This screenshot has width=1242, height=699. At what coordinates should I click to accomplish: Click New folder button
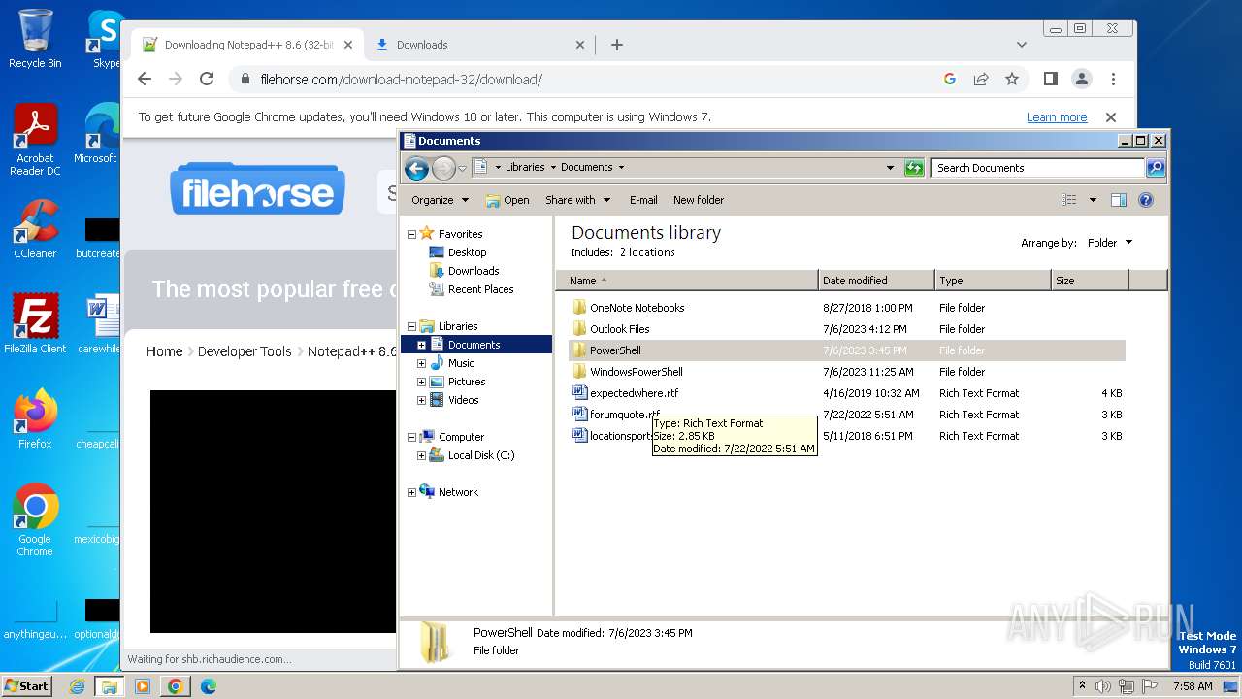coord(699,200)
